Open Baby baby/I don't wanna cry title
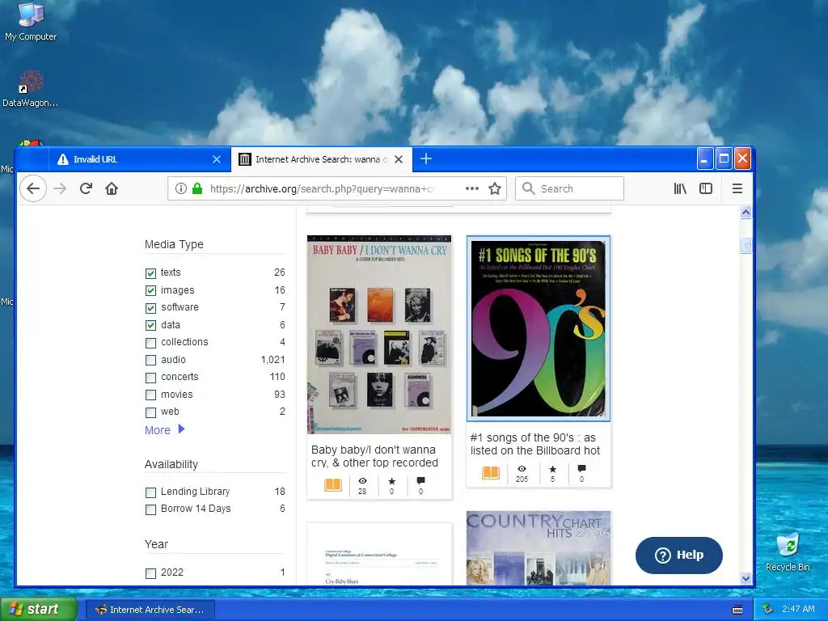 [x=374, y=456]
